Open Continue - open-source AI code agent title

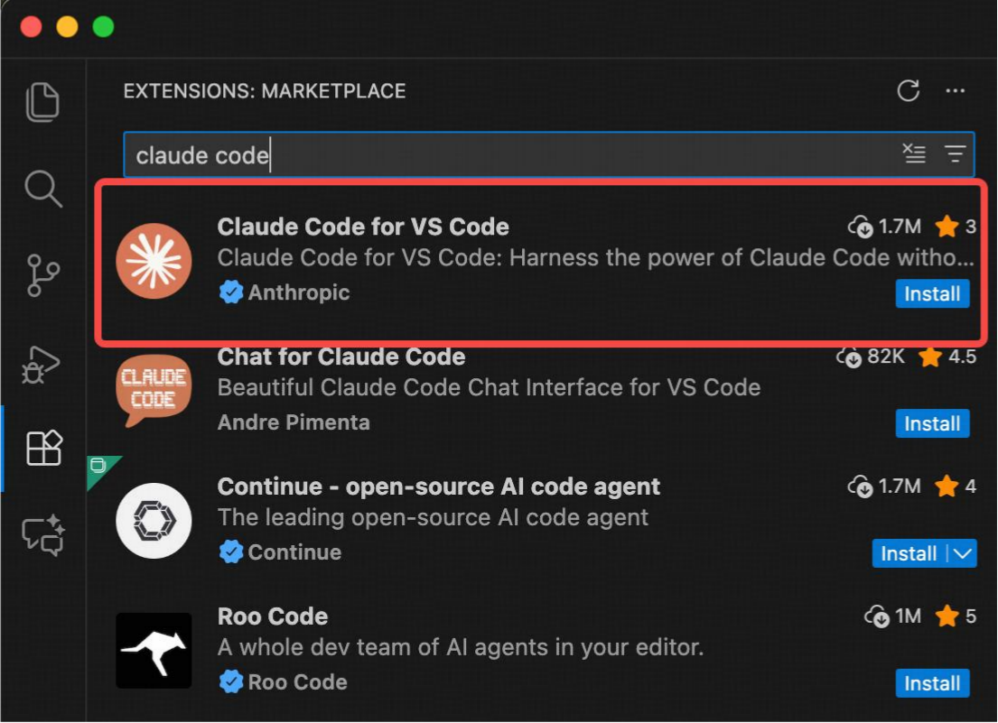(x=439, y=487)
